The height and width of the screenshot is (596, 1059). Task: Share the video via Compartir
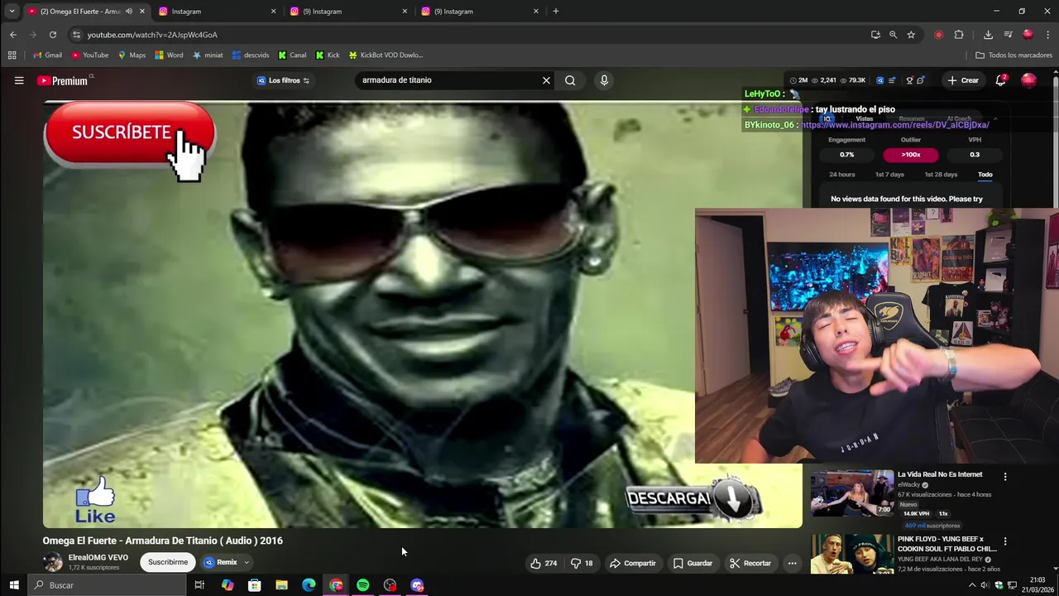[x=632, y=563]
